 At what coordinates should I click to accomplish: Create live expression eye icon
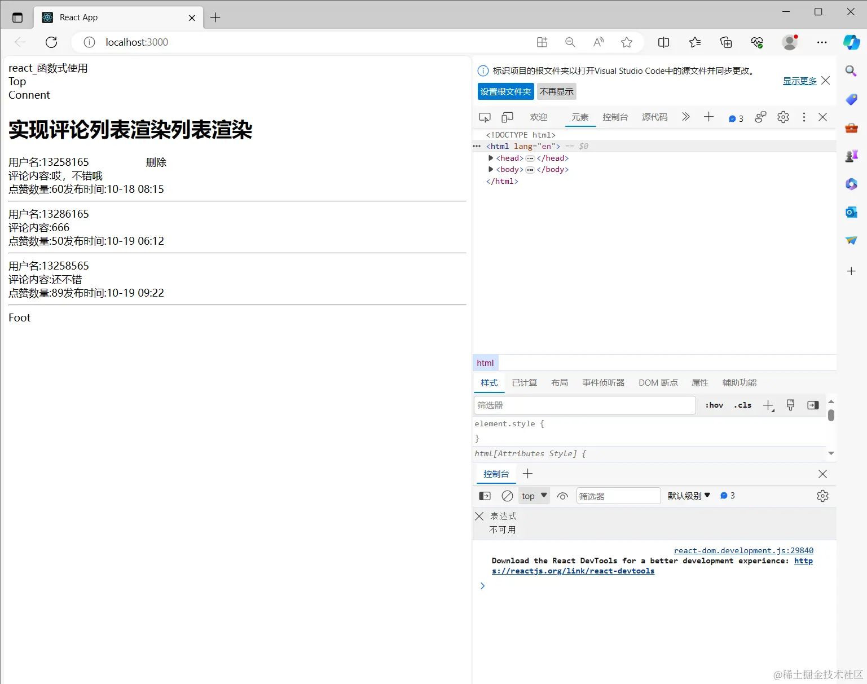(562, 496)
